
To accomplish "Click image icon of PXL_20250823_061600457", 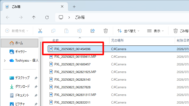I will tap(51, 64).
